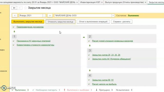Screen dimensions: 164x92
Task: Open Закрытие счетов 90, 91 link
Action: point(103,80)
